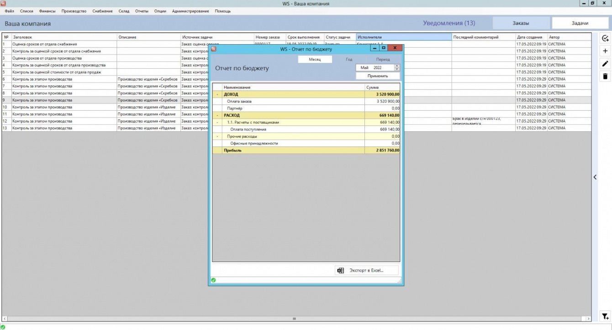Open the Финансы menu
The height and width of the screenshot is (330, 612).
(x=47, y=11)
